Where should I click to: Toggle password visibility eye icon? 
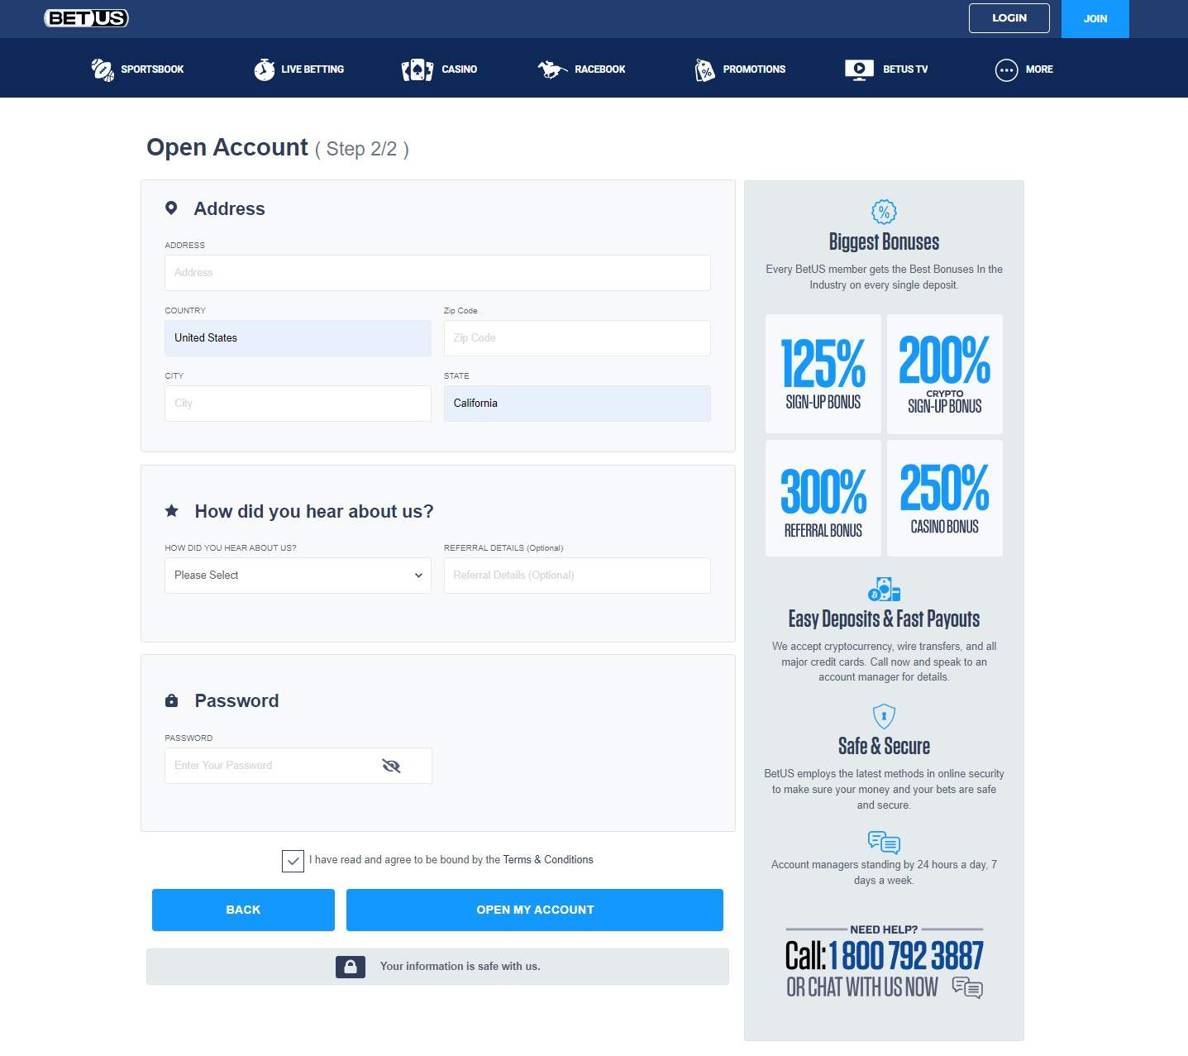click(x=391, y=766)
